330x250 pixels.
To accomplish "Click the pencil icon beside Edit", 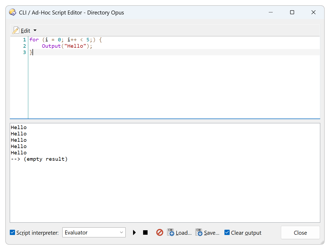I will click(x=16, y=31).
